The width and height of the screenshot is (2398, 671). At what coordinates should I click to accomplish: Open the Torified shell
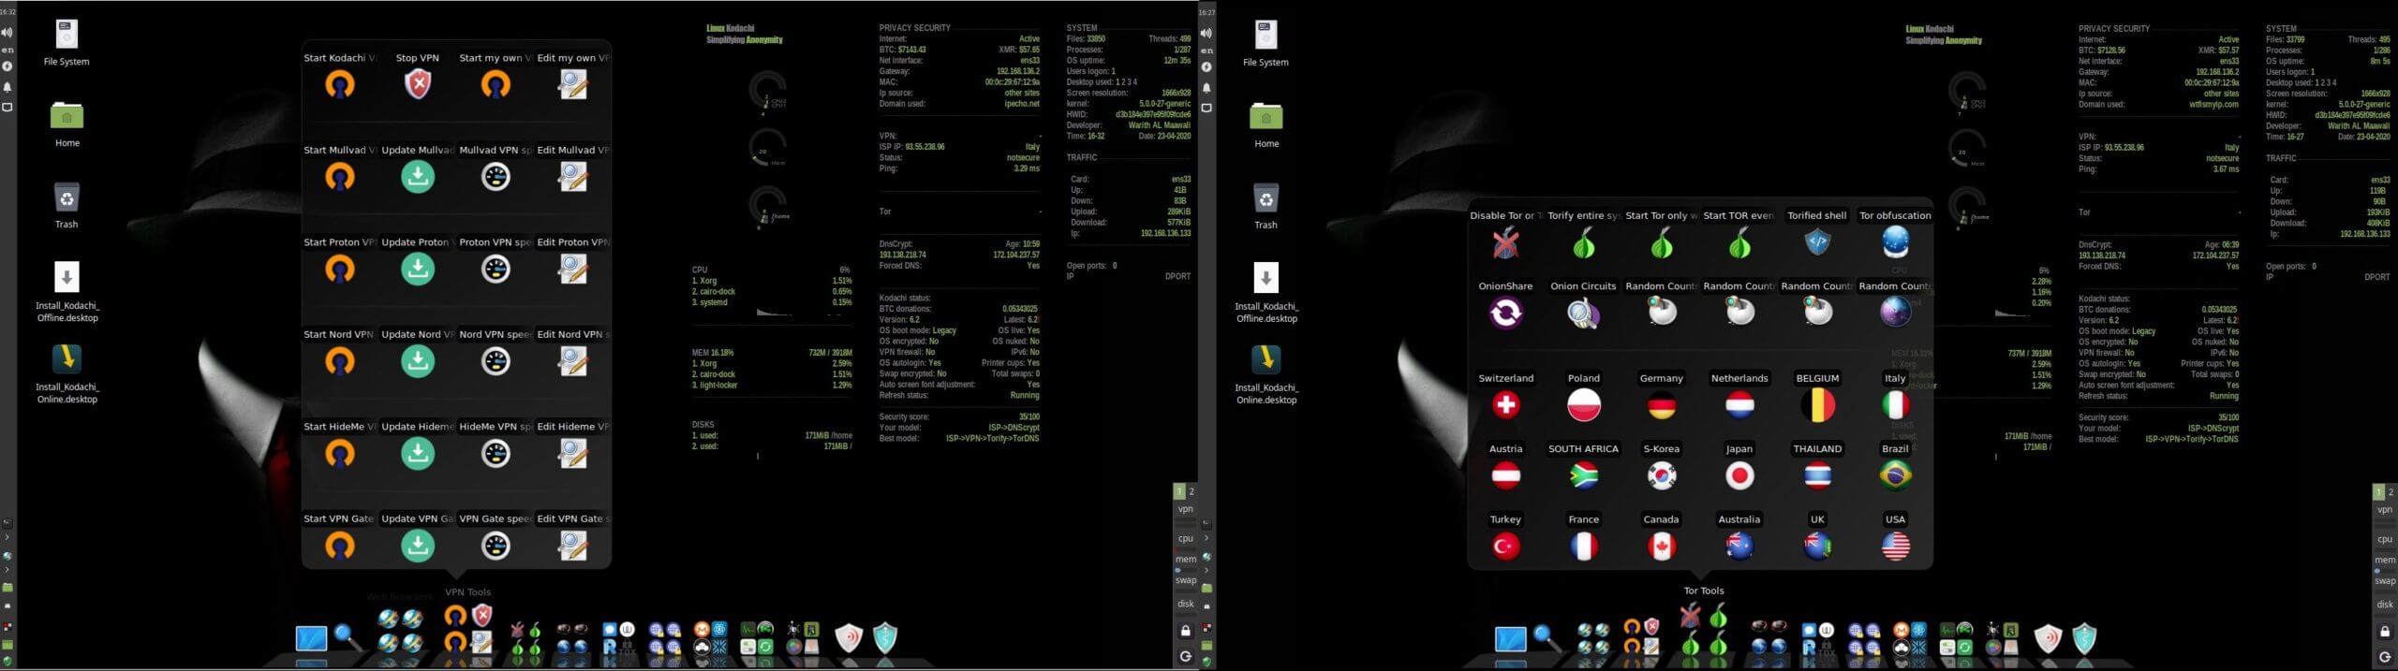click(1817, 242)
